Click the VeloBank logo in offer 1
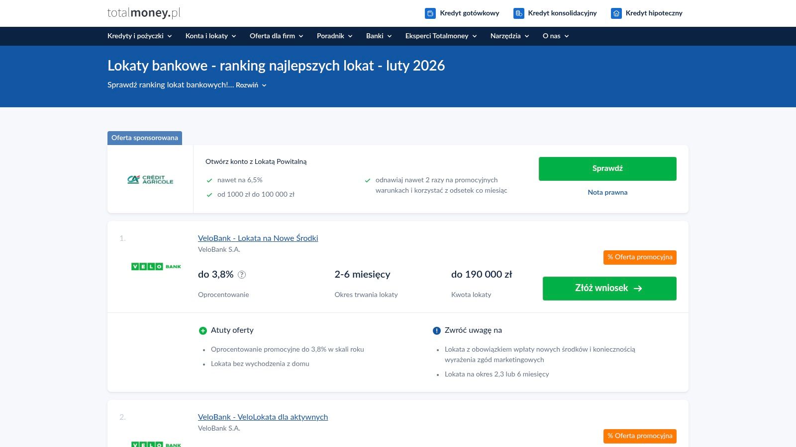796x447 pixels. (156, 267)
